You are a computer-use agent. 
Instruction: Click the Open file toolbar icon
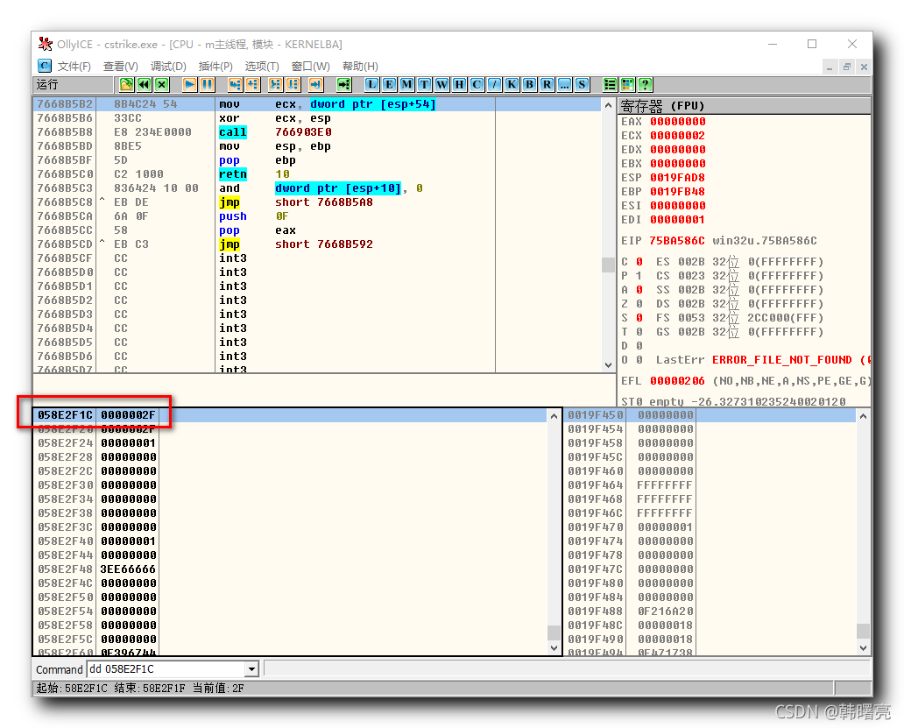(126, 85)
